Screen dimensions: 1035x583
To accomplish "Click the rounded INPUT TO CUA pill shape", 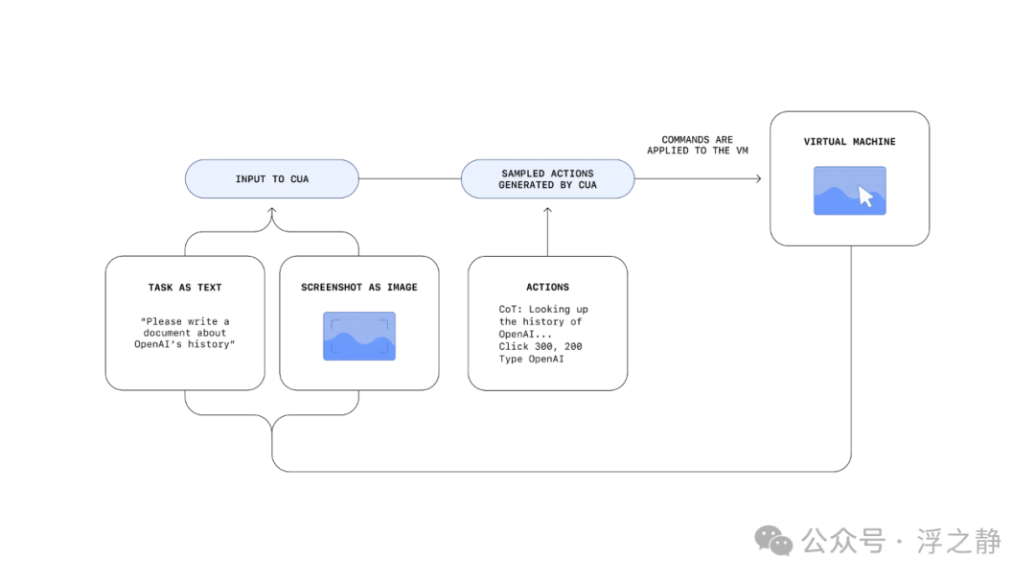I will pyautogui.click(x=271, y=178).
